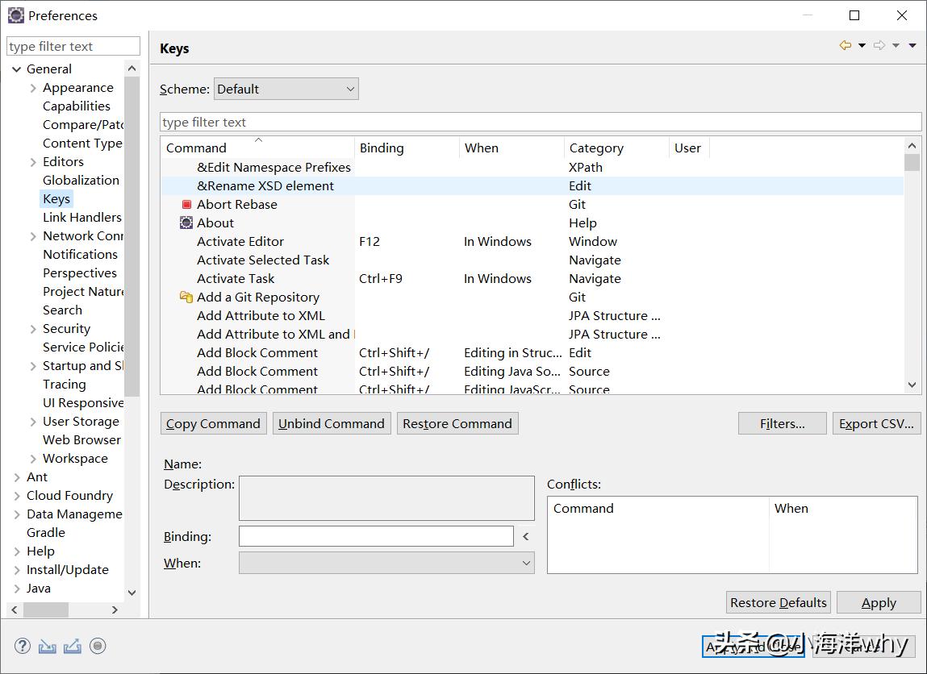Click the red Abort Rebase command icon
Screen dimensions: 927x674
(186, 205)
